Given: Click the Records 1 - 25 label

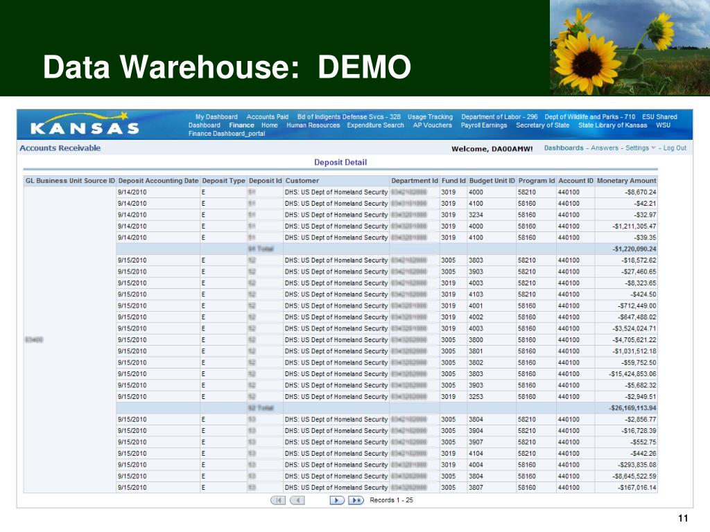Looking at the screenshot, I should [x=391, y=500].
